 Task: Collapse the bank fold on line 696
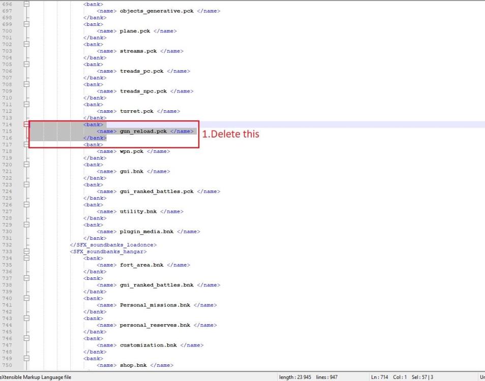click(x=26, y=5)
